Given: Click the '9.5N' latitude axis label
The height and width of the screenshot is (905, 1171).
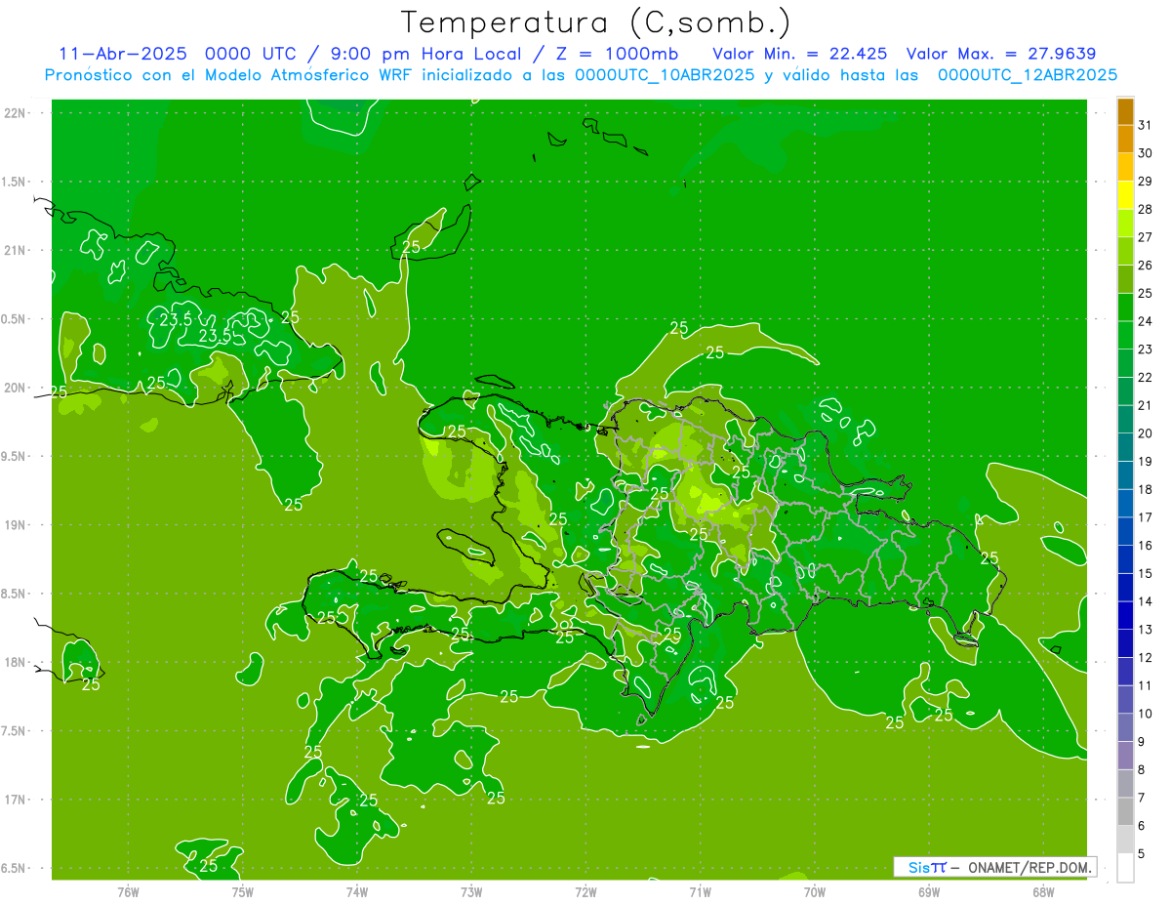Looking at the screenshot, I should click(15, 456).
